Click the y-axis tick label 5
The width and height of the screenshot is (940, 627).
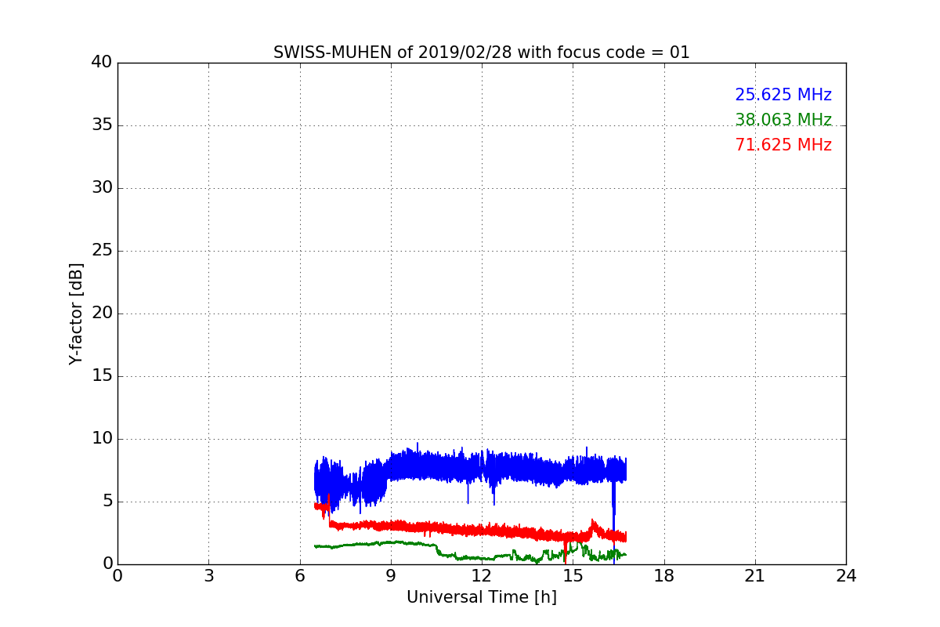pyautogui.click(x=107, y=502)
